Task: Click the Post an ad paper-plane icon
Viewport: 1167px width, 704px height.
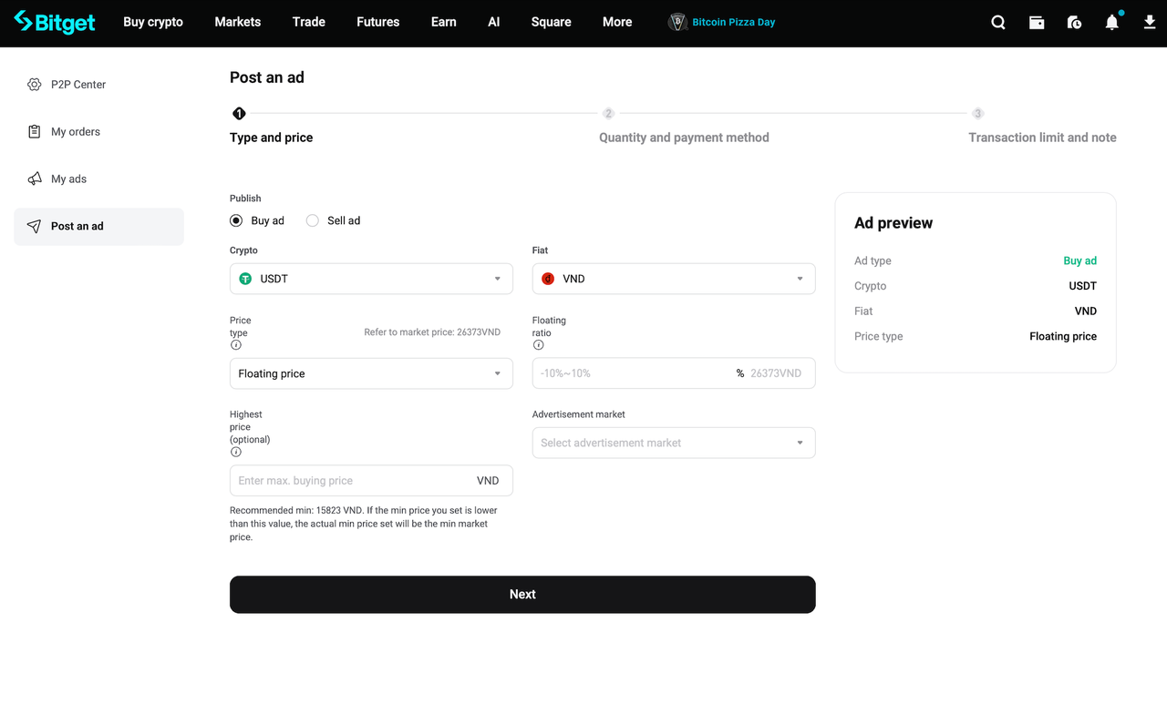Action: (x=35, y=227)
